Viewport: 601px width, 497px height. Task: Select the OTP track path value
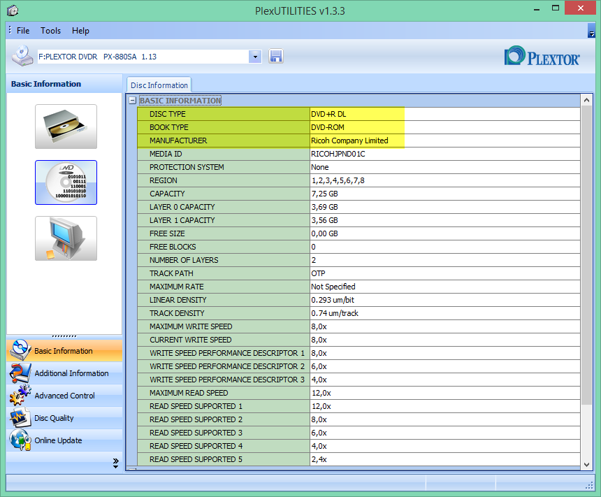tap(318, 273)
